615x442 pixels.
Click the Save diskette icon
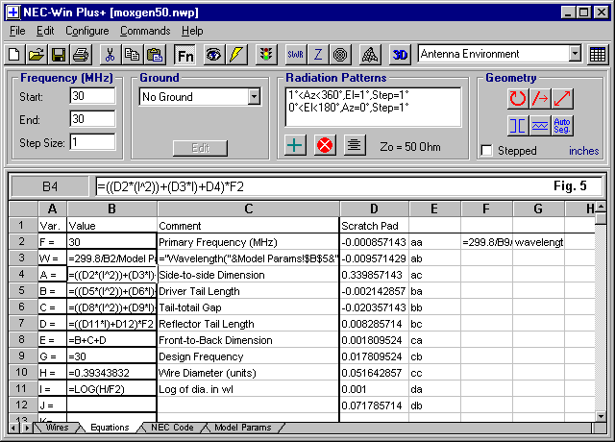(58, 55)
